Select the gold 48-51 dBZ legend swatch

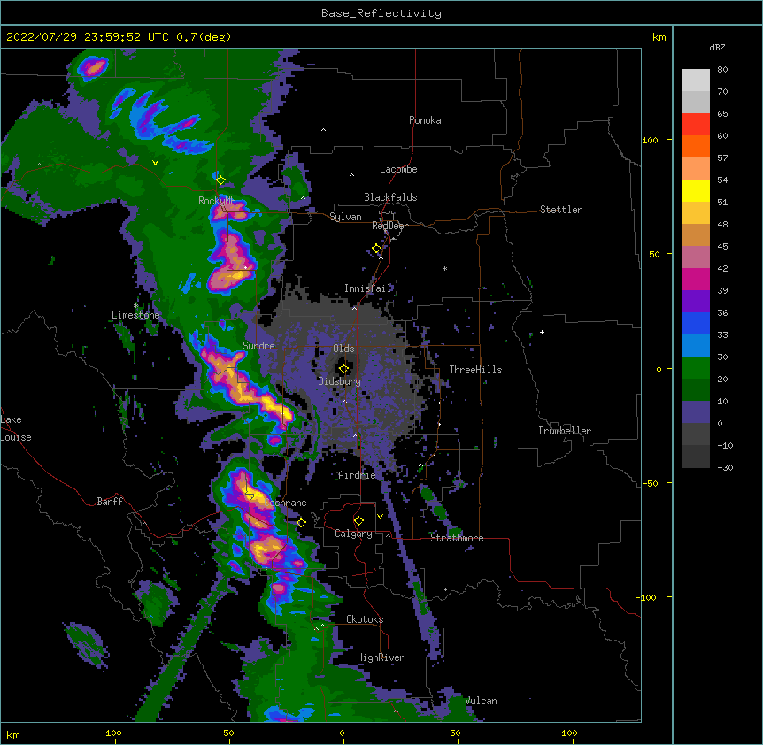tap(696, 213)
